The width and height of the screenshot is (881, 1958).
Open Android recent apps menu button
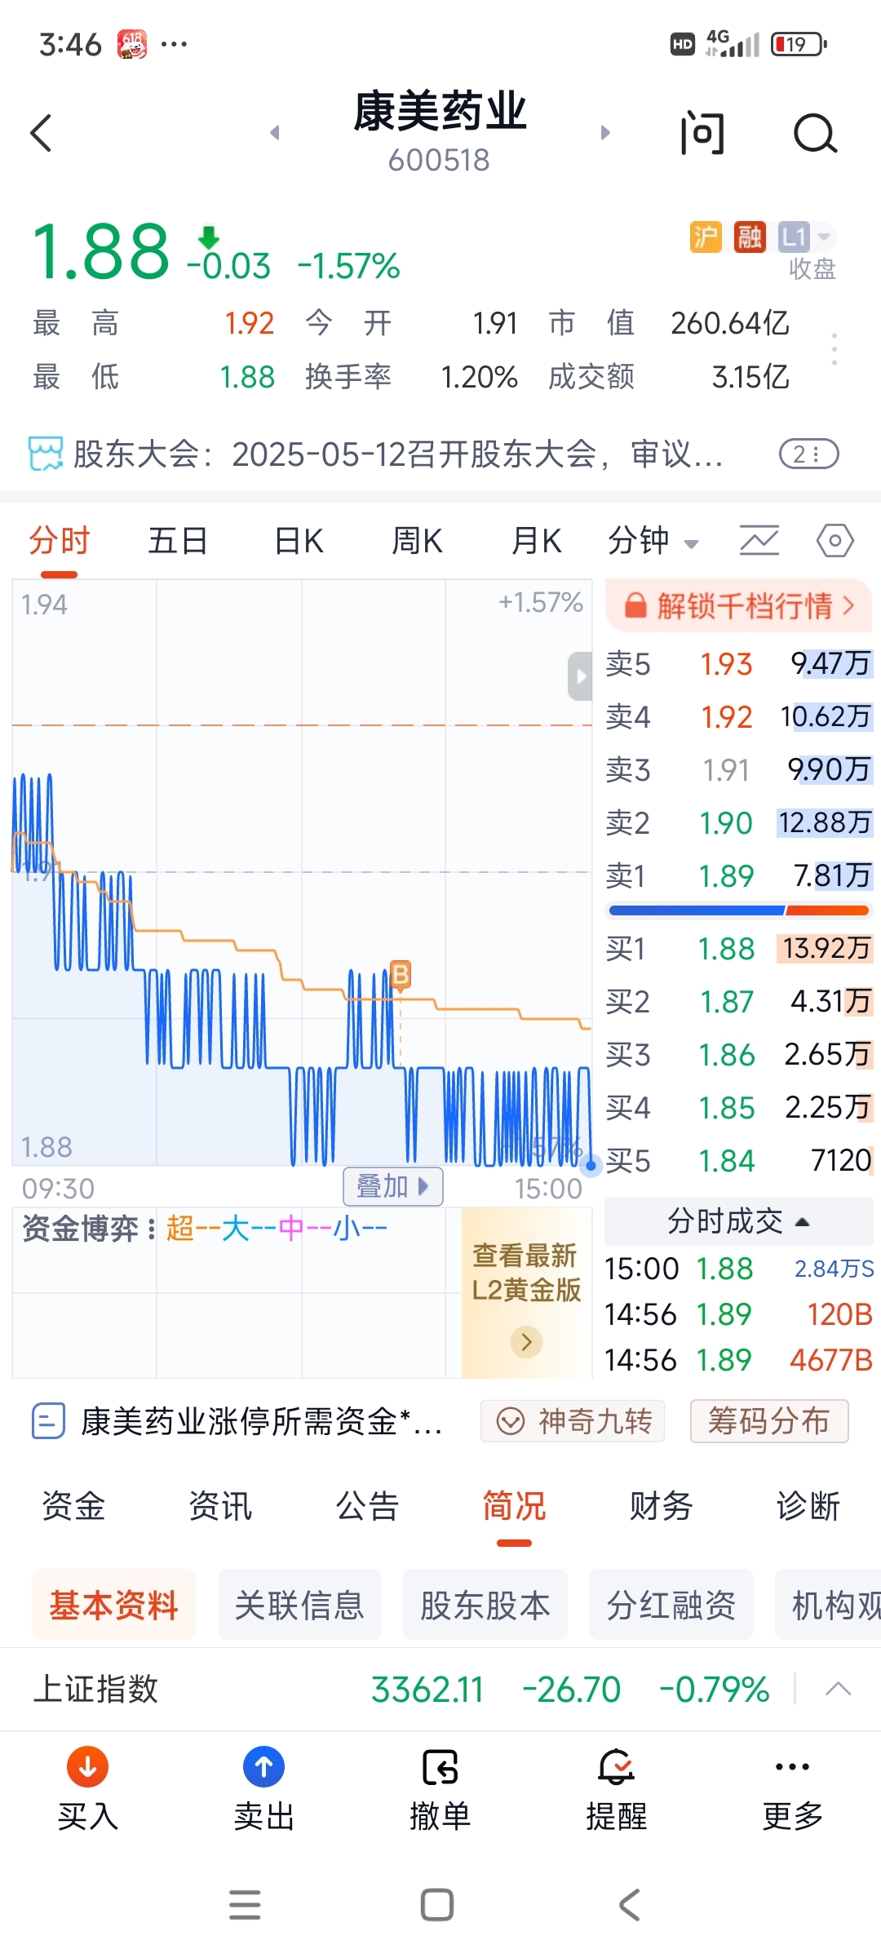(245, 1905)
